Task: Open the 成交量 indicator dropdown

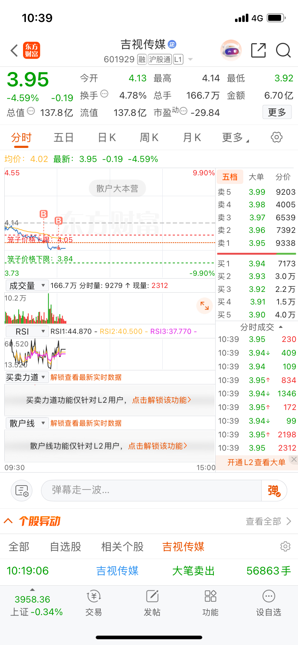Action: click(x=27, y=286)
